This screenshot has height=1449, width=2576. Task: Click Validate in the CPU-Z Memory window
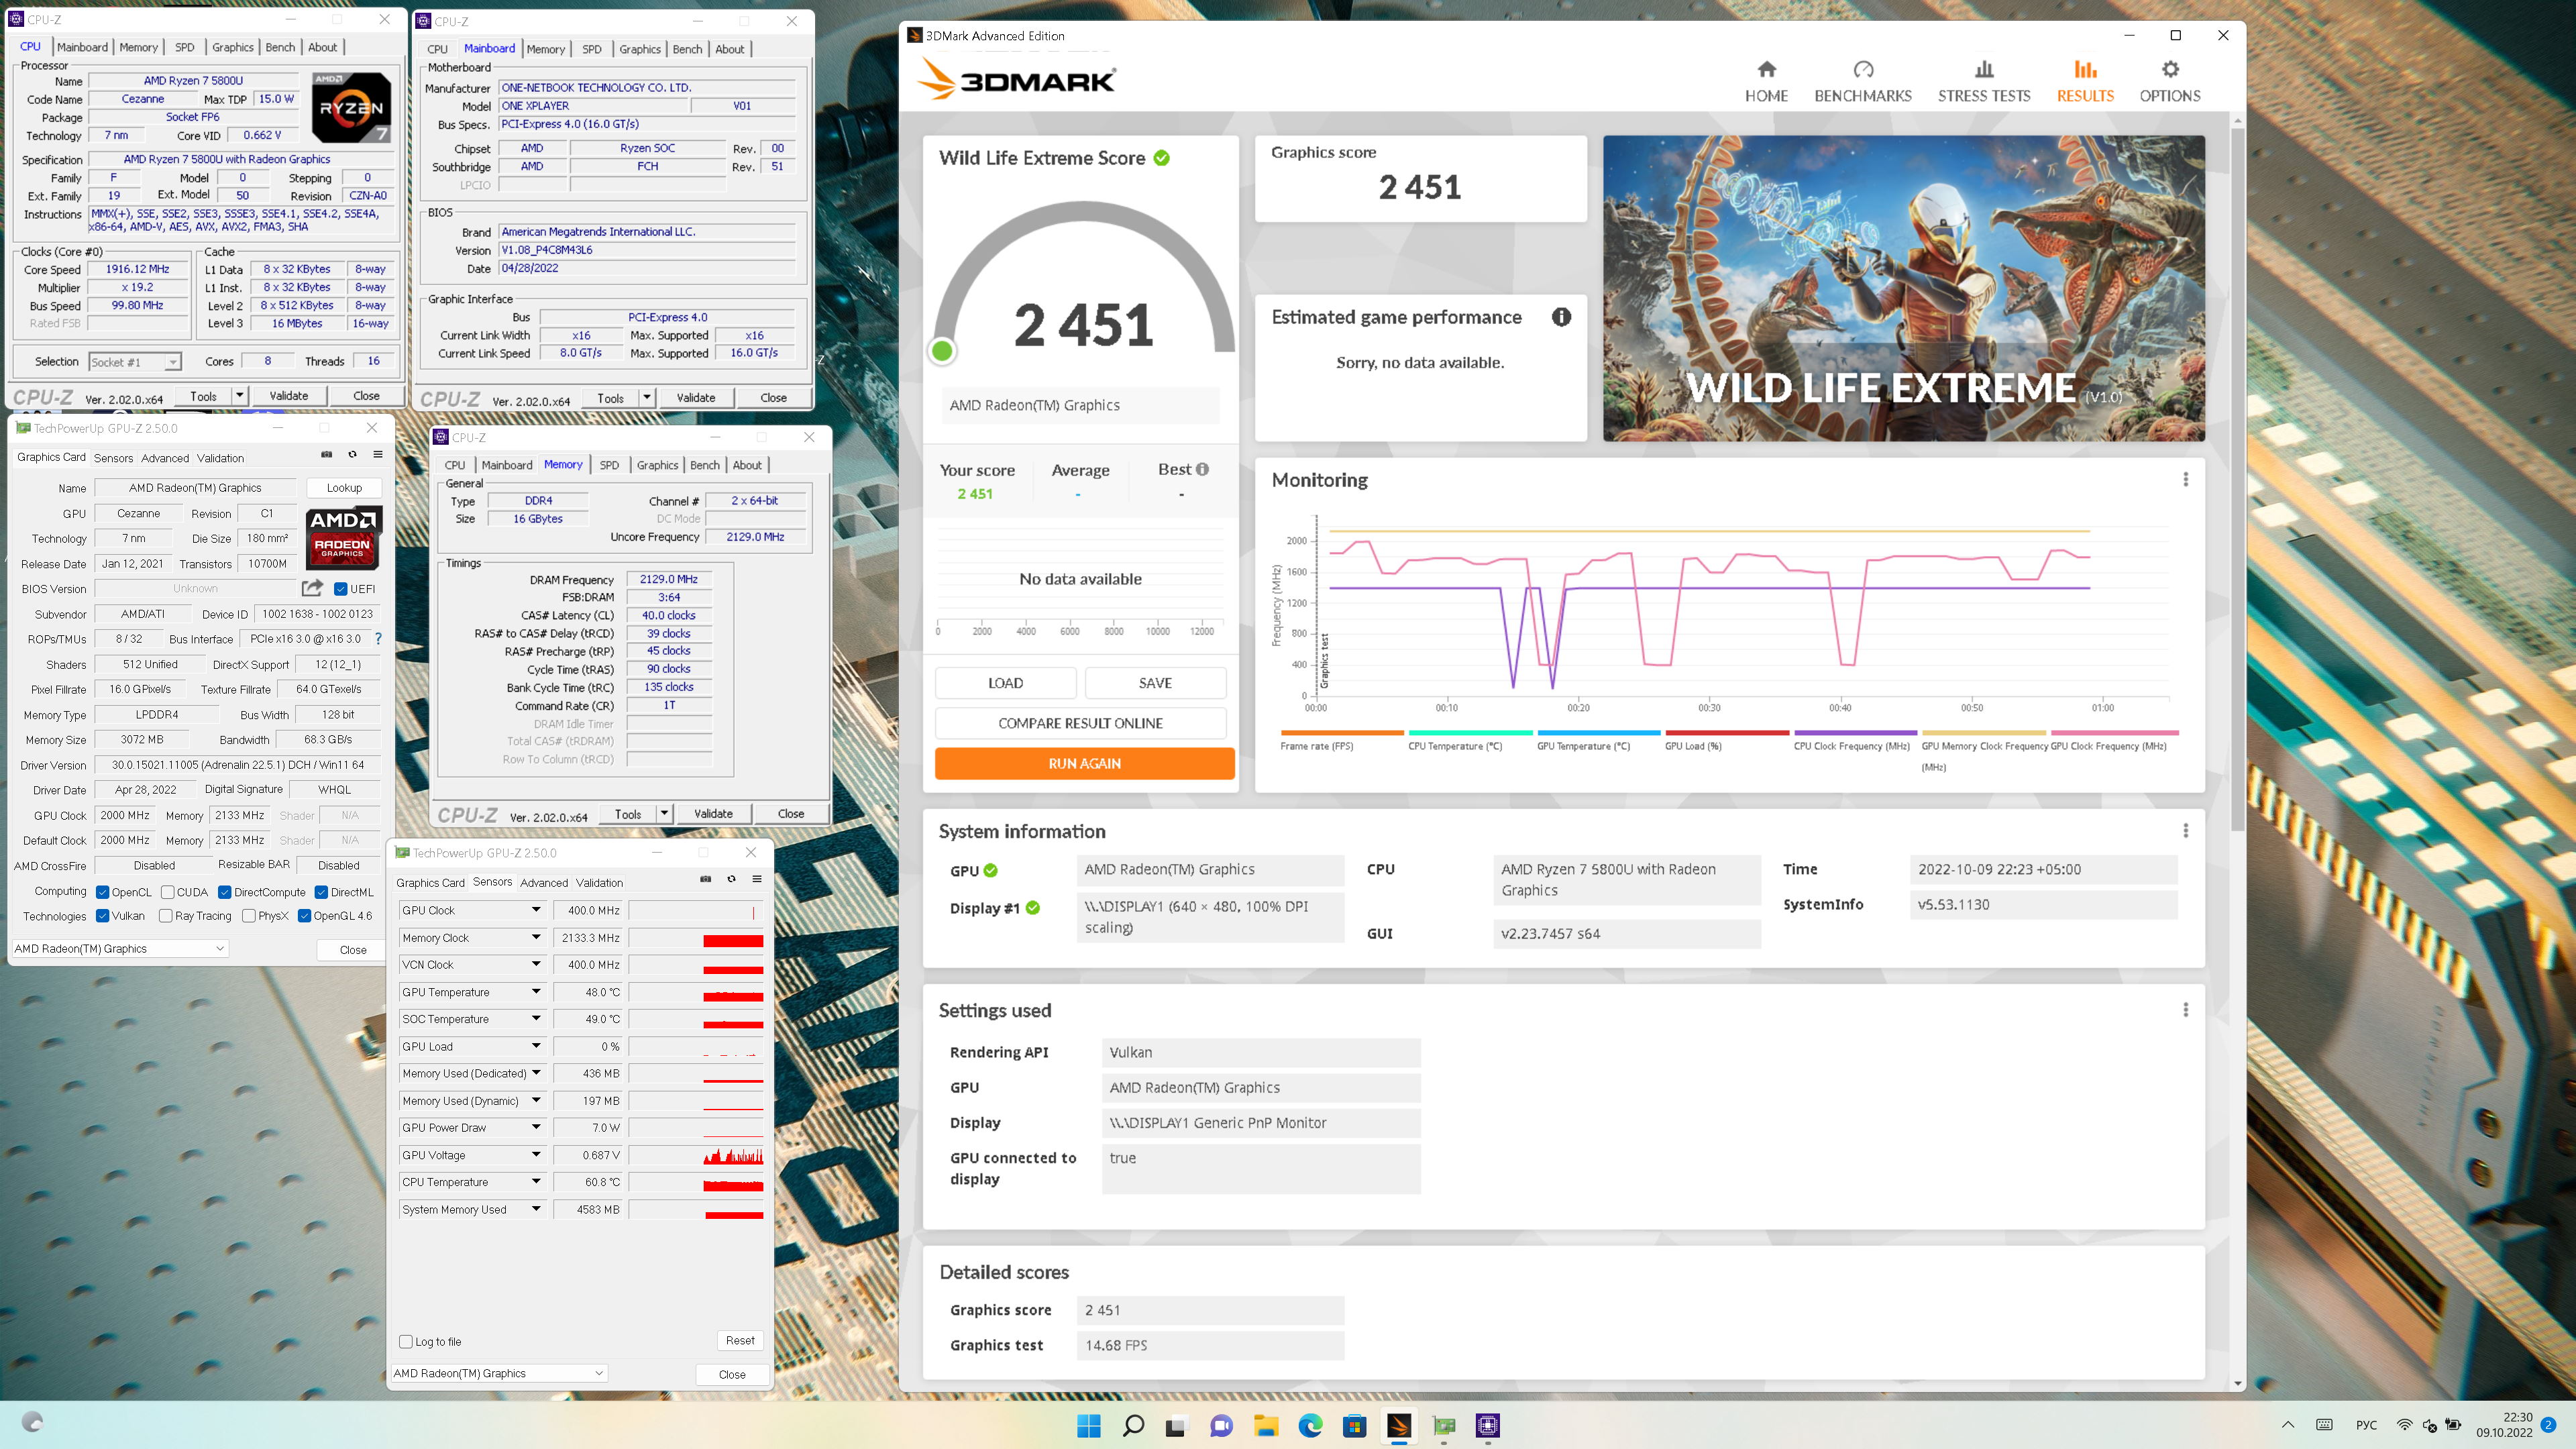click(x=713, y=814)
